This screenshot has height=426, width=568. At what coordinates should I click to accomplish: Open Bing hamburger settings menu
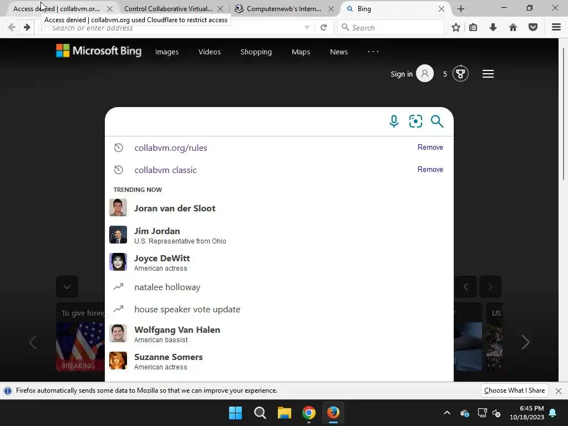click(x=488, y=74)
